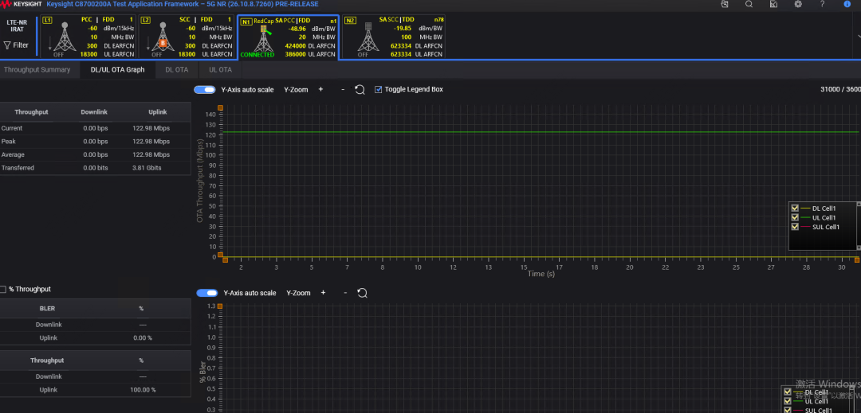Viewport: 861px width, 413px height.
Task: Click N2 power value -19.85
Action: click(x=403, y=29)
